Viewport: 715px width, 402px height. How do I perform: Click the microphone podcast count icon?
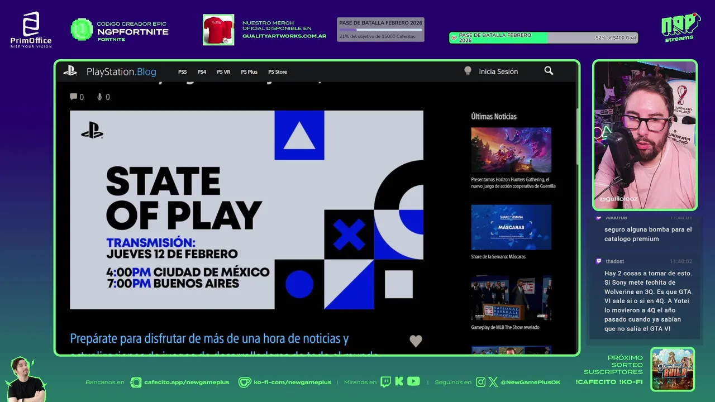(x=100, y=97)
